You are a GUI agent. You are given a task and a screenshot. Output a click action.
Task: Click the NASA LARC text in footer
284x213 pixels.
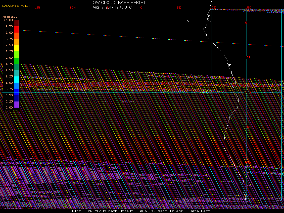pyautogui.click(x=200, y=211)
